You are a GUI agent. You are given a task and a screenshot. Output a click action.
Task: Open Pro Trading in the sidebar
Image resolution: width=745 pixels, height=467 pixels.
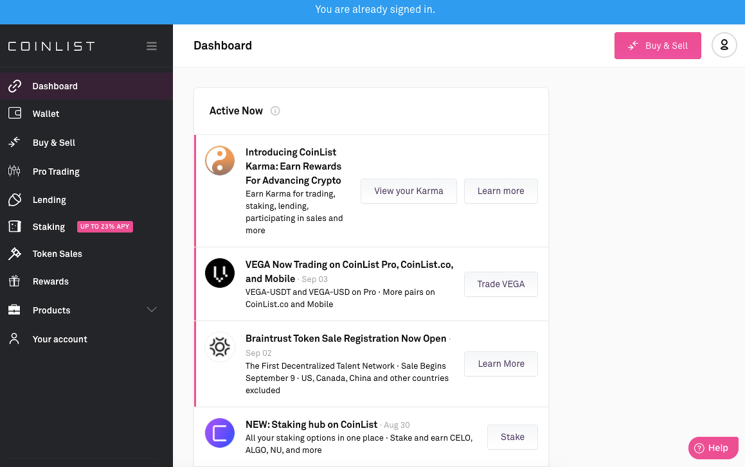[x=86, y=172]
